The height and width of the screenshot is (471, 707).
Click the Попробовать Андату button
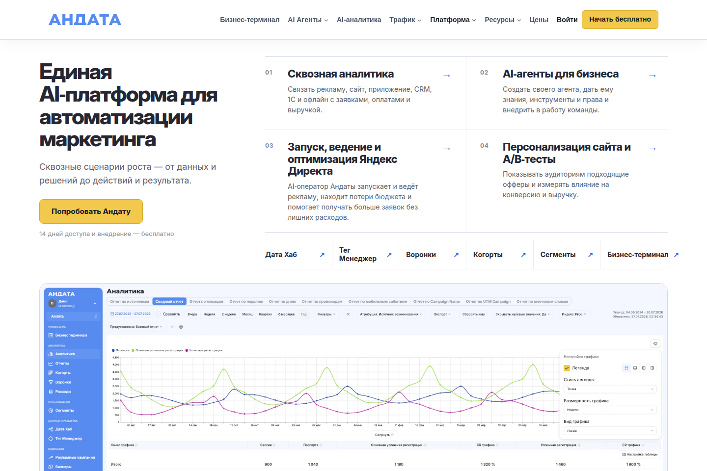[91, 211]
